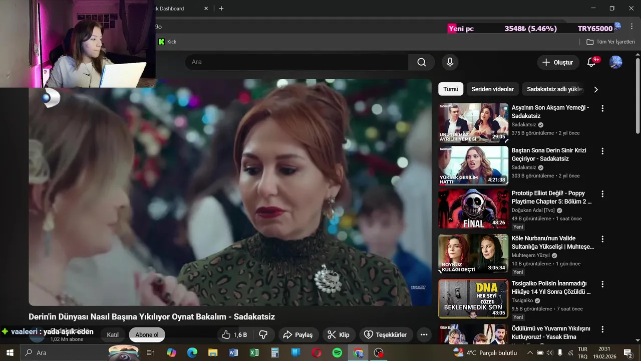Image resolution: width=641 pixels, height=361 pixels.
Task: Open Köle Nurbanu'nun Valide Sultanlığa title
Action: pos(552,243)
